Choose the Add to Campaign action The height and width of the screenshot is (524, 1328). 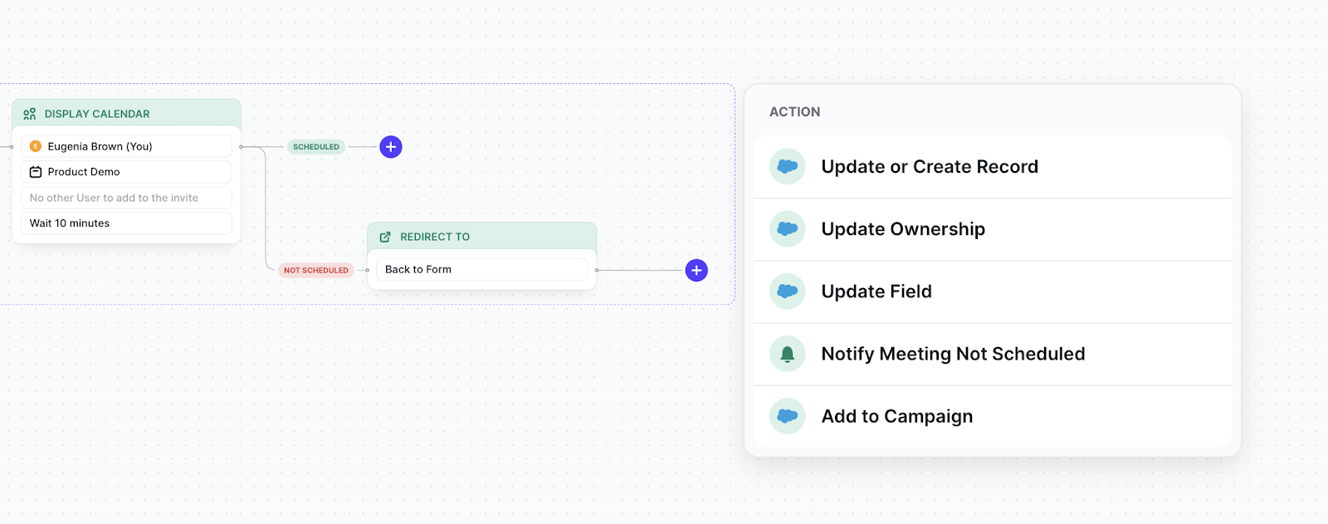(x=993, y=416)
